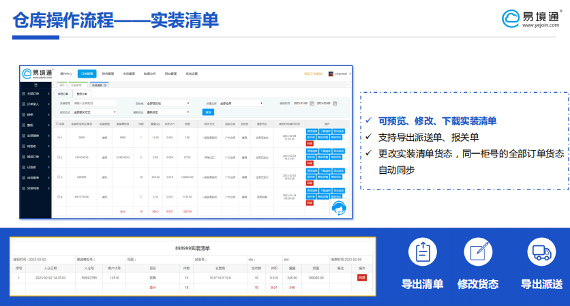The image size is (570, 306).
Task: Click the 实装柜号 container number input field
Action: coord(95,104)
